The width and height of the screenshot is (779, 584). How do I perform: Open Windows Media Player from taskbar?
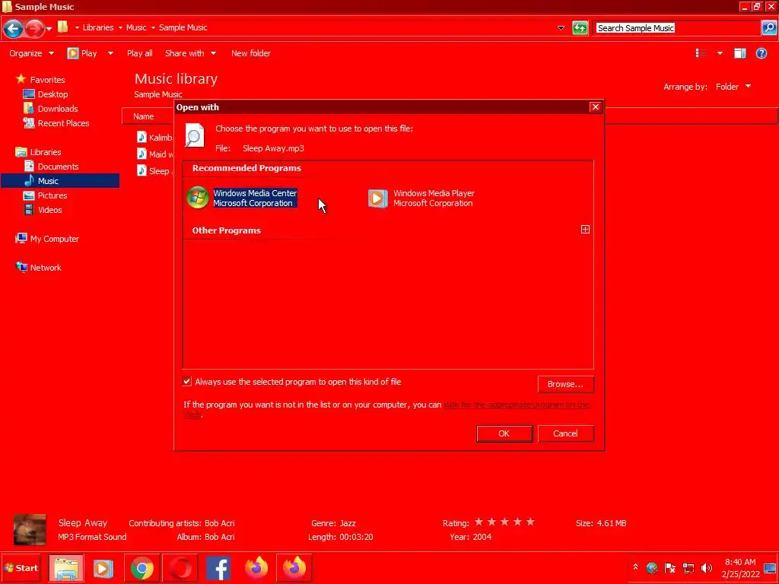[x=103, y=568]
